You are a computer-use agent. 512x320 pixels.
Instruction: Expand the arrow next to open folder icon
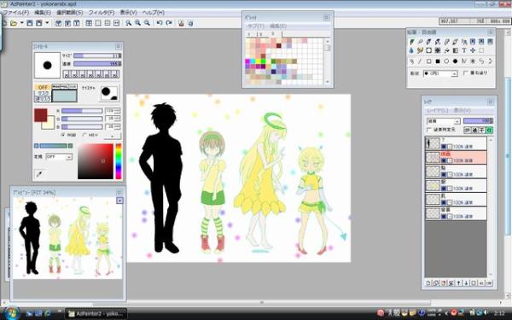[x=21, y=23]
